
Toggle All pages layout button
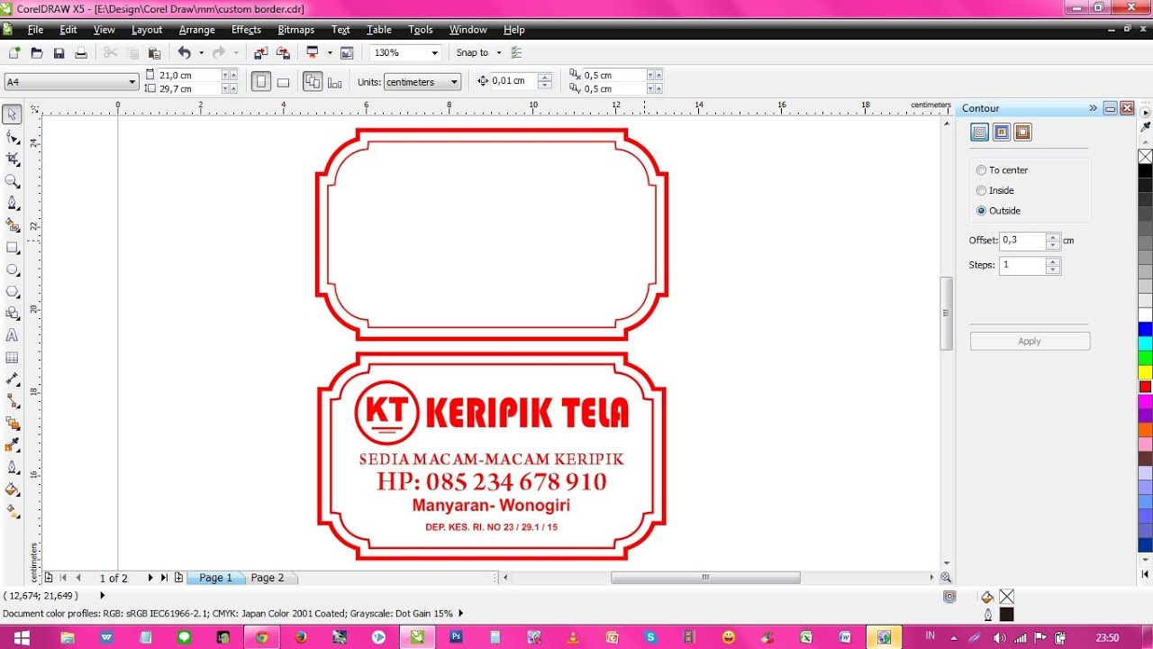coord(313,82)
